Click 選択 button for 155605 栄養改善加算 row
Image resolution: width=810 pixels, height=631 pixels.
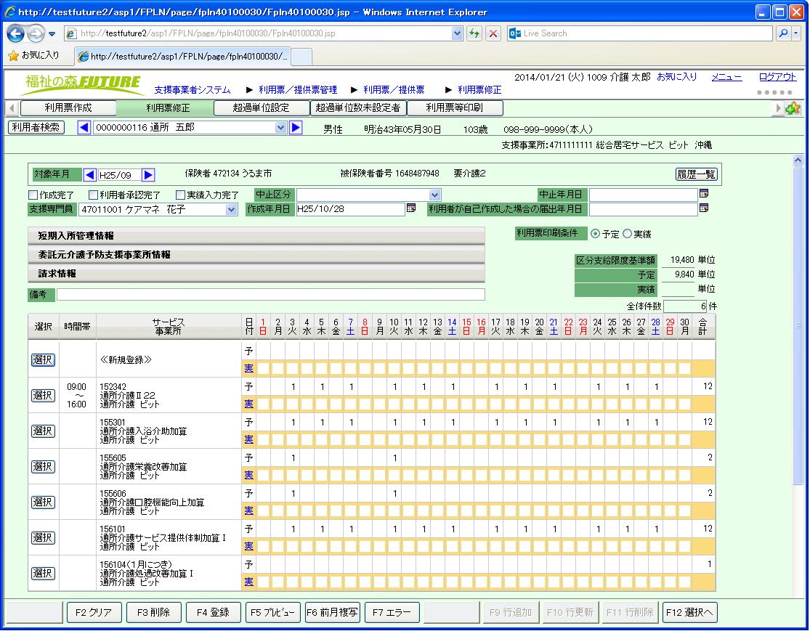(x=43, y=467)
